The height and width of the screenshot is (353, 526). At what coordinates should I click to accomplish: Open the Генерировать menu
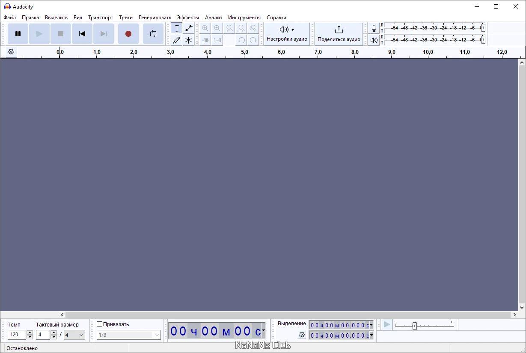pyautogui.click(x=155, y=18)
